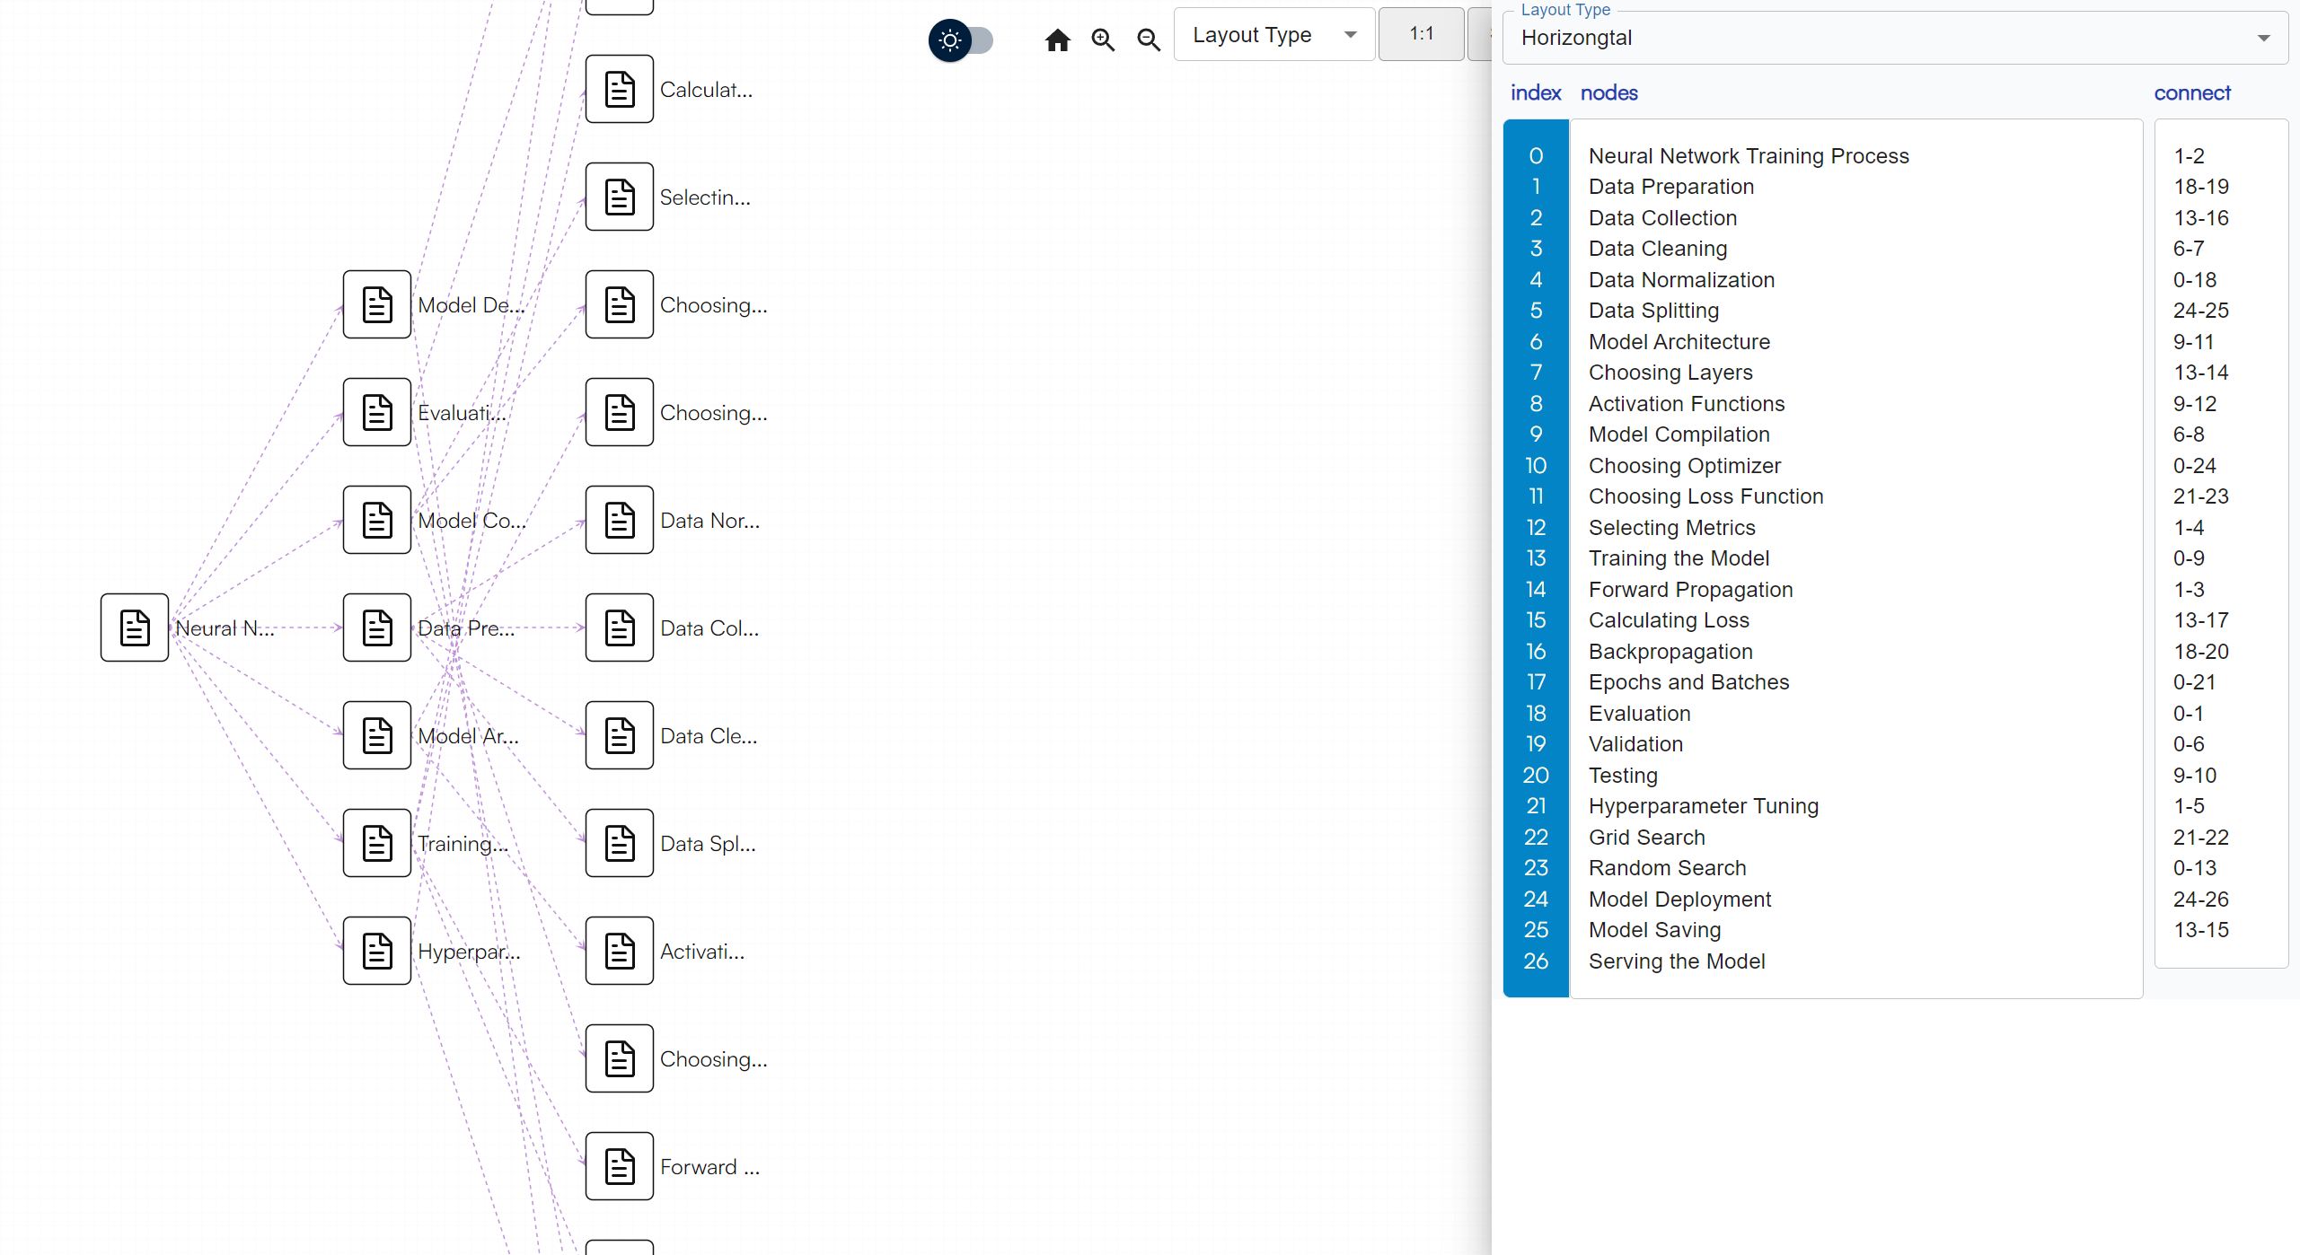Viewport: 2300px width, 1255px height.
Task: Click Model Architecture in the nodes list
Action: tap(1679, 342)
